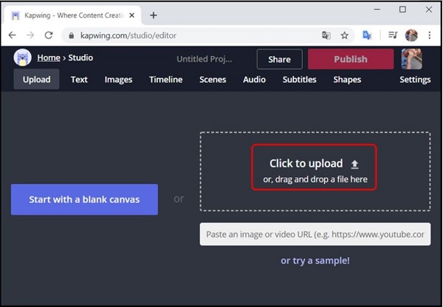Screen dimensions: 443x307
Task: Open the Chrome three-dot menu
Action: coord(430,35)
